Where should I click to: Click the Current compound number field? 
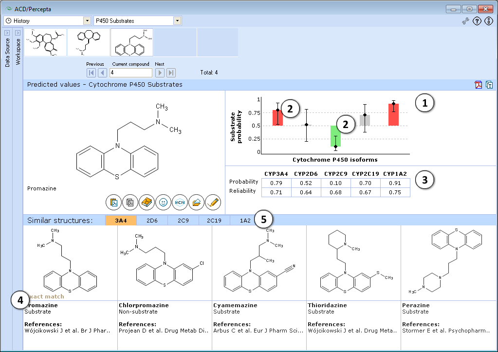pyautogui.click(x=131, y=73)
